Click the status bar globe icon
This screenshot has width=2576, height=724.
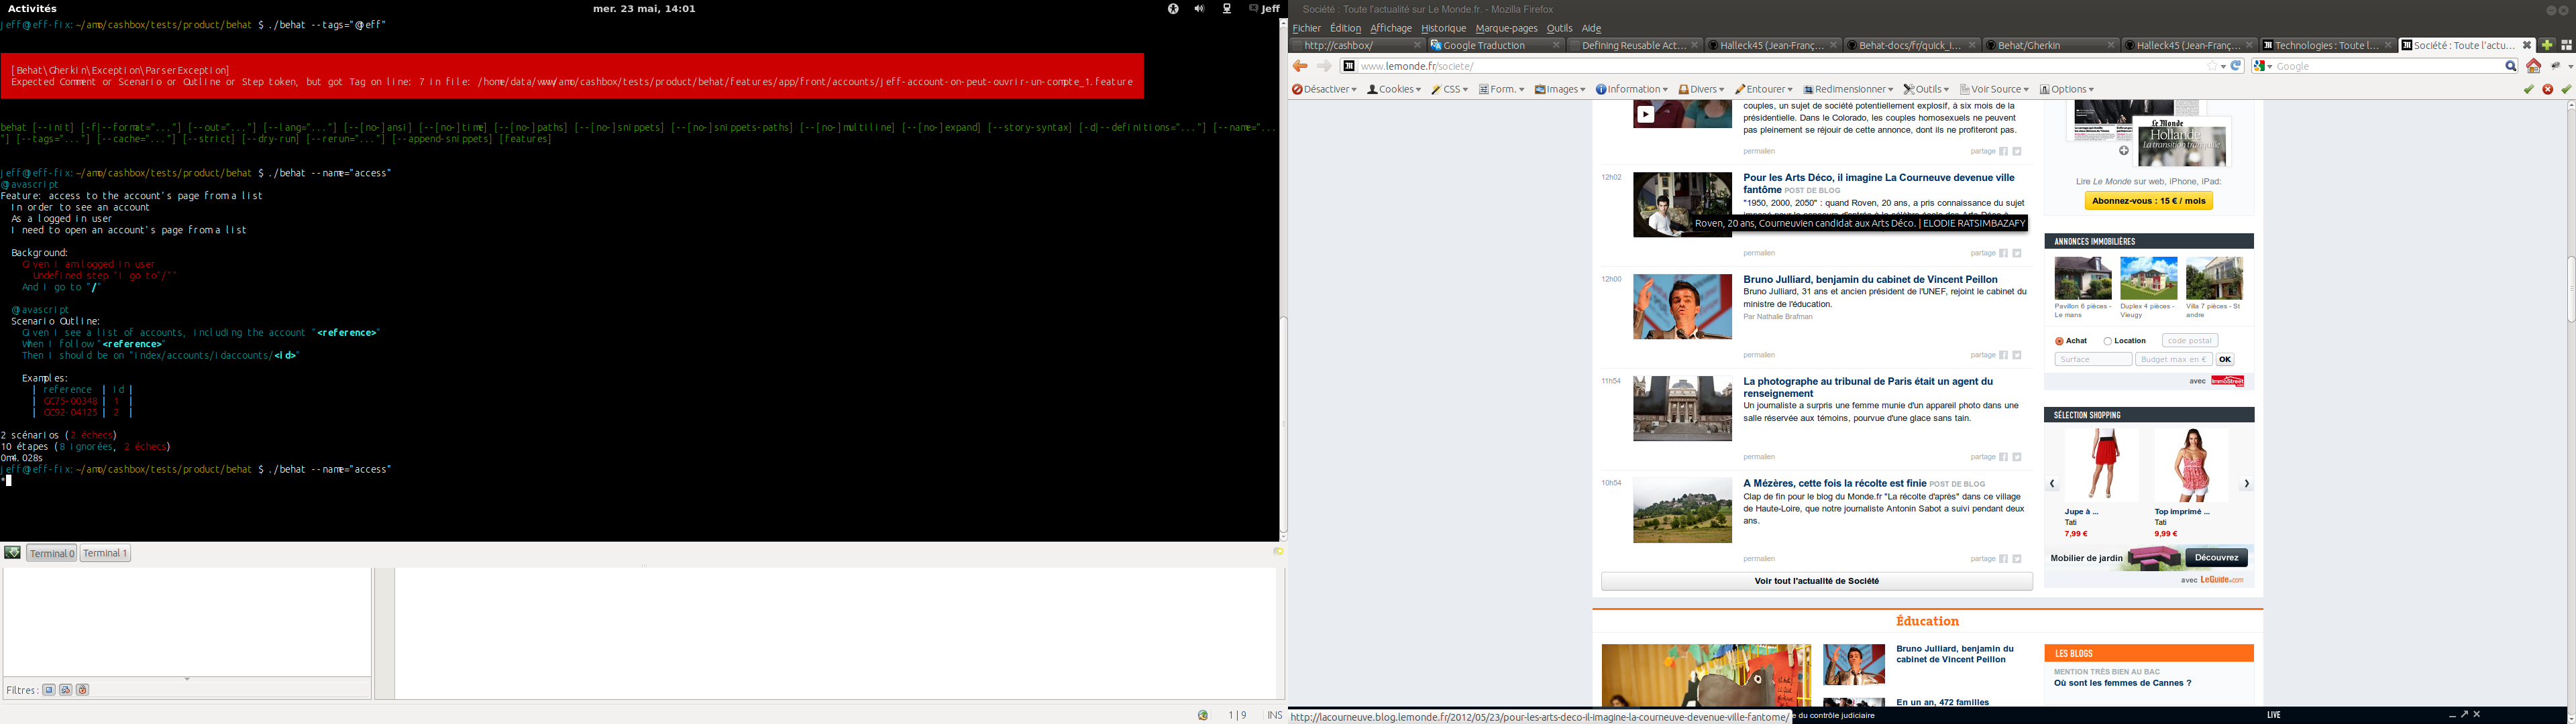(1203, 715)
